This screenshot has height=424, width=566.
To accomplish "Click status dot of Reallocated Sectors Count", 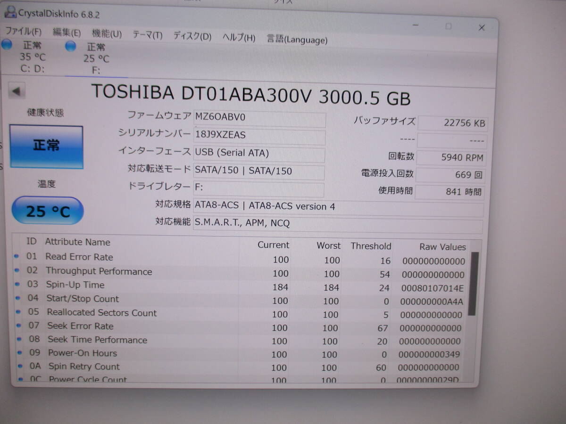I will (x=18, y=311).
